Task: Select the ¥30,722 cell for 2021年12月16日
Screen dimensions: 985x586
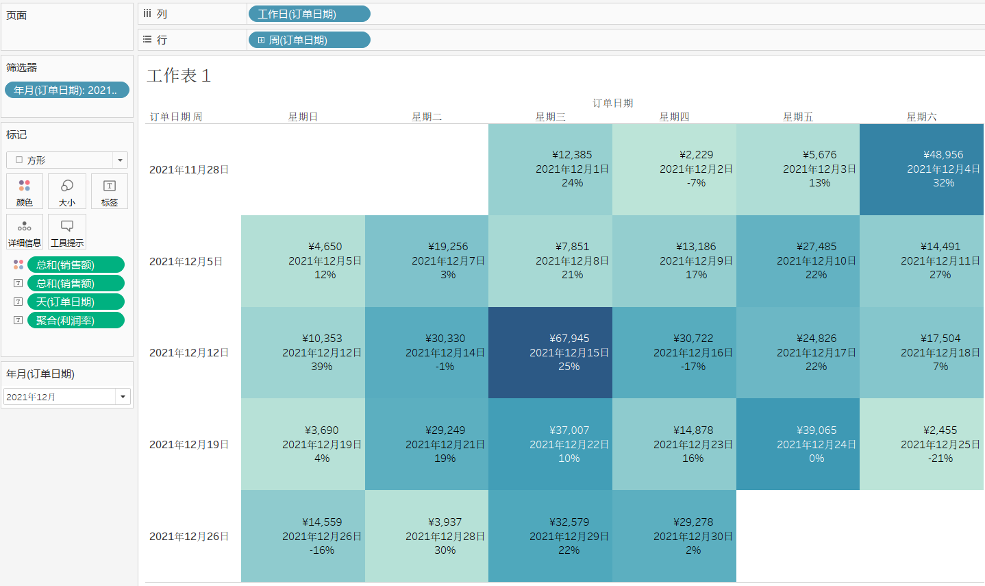Action: (x=674, y=352)
